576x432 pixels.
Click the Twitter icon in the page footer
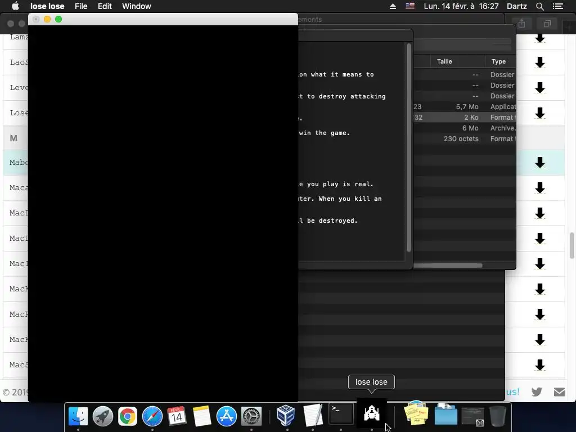(x=537, y=391)
